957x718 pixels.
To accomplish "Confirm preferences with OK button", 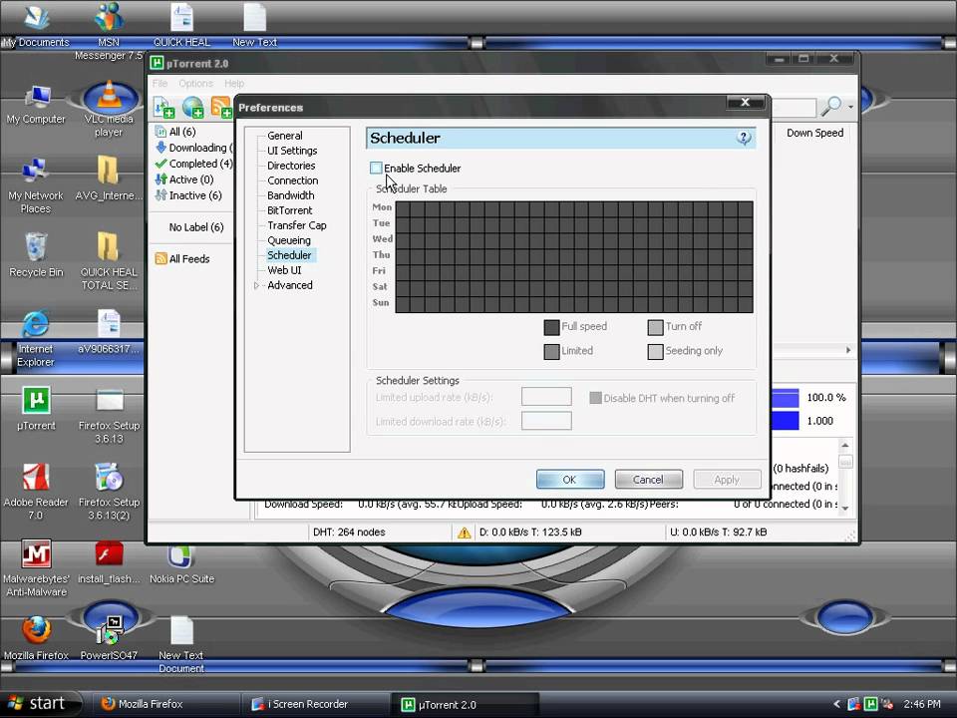I will pyautogui.click(x=570, y=480).
